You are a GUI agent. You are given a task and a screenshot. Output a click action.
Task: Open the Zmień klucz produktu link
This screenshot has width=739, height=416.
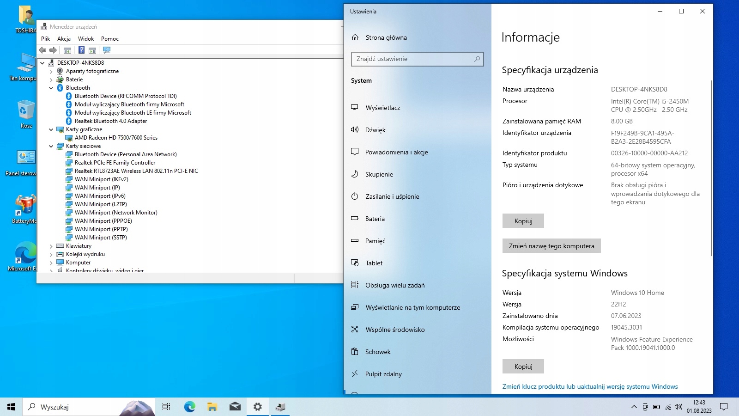[590, 386]
